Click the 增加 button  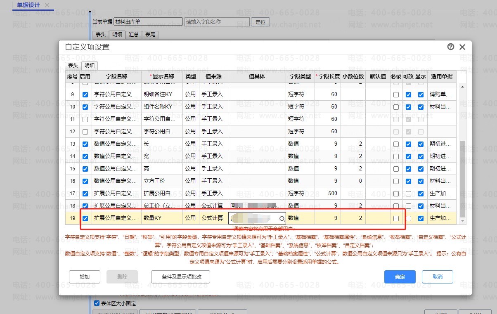click(84, 277)
